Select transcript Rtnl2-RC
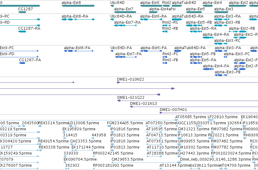This screenshot has height=170, width=258. coord(166,25)
